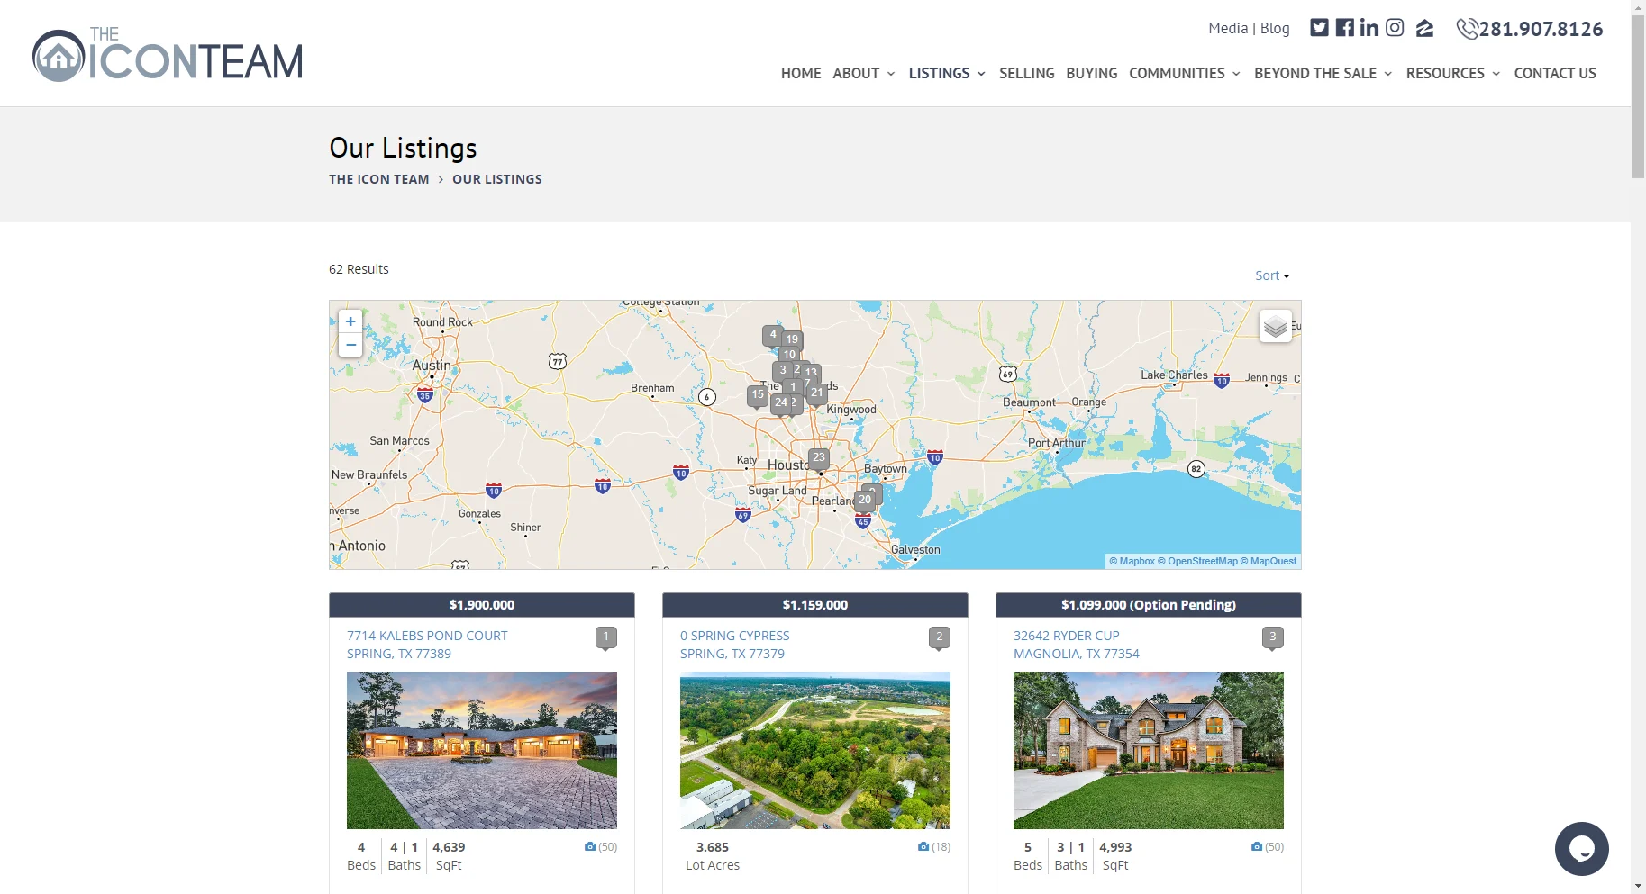Expand the Resources menu
1646x894 pixels.
click(1453, 73)
